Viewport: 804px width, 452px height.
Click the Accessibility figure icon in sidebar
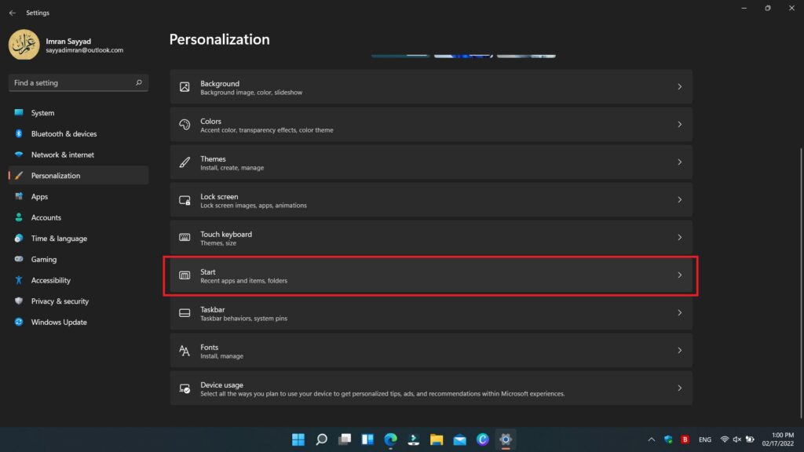tap(19, 280)
